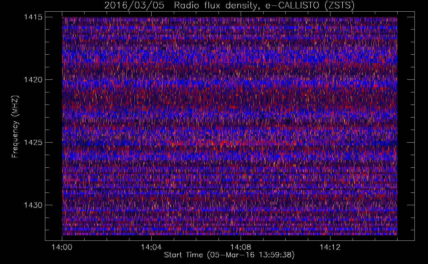This screenshot has height=264, width=428.
Task: Click the 1420 frequency tick label
Action: (33, 80)
